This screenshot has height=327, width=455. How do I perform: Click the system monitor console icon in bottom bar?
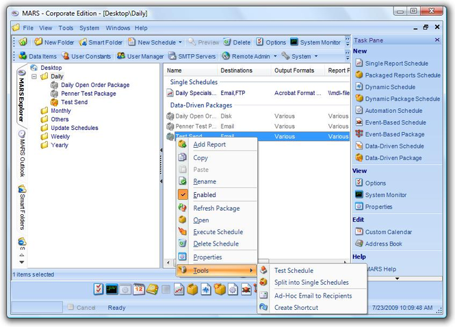pos(112,289)
